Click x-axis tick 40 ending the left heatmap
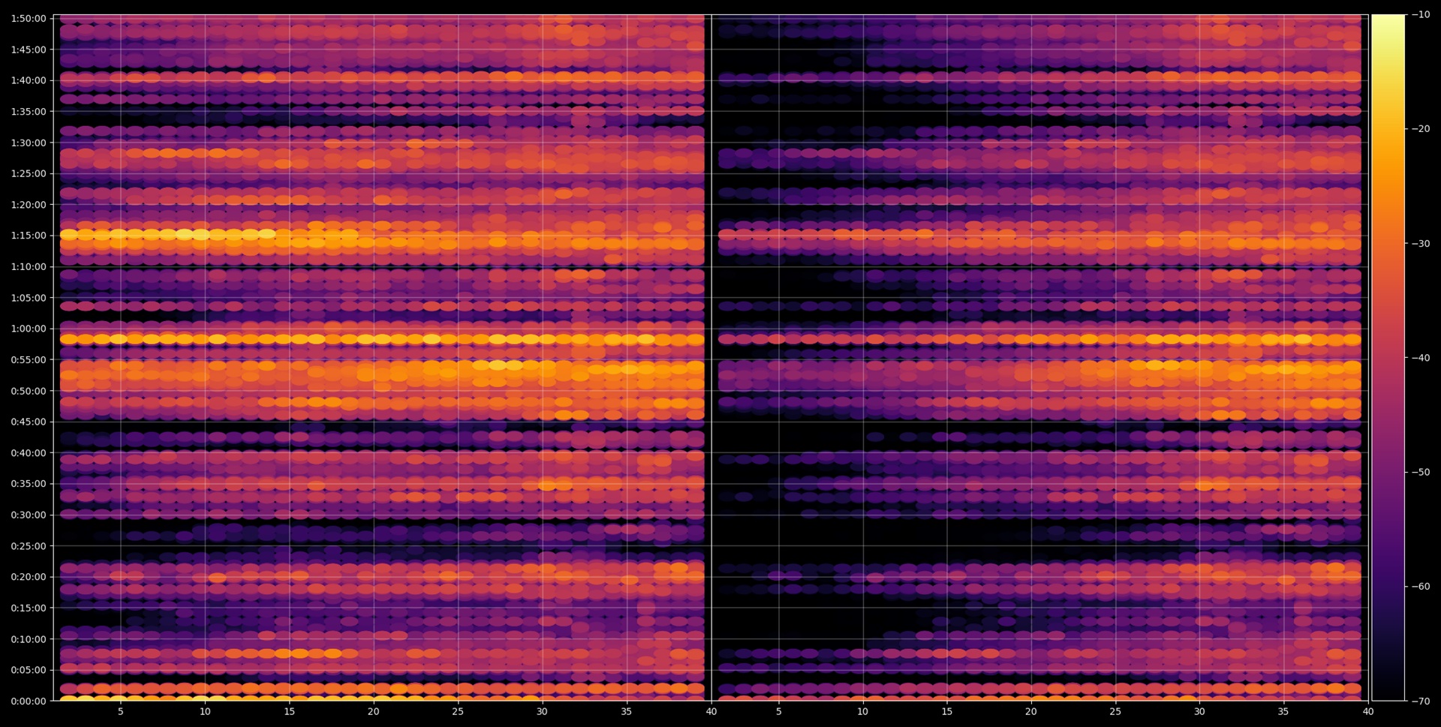Viewport: 1441px width, 727px height. pyautogui.click(x=711, y=712)
